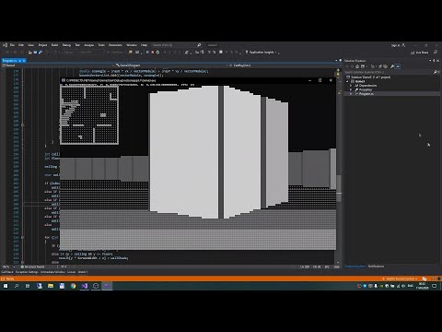
Task: Open the View menu
Action: [x=30, y=45]
